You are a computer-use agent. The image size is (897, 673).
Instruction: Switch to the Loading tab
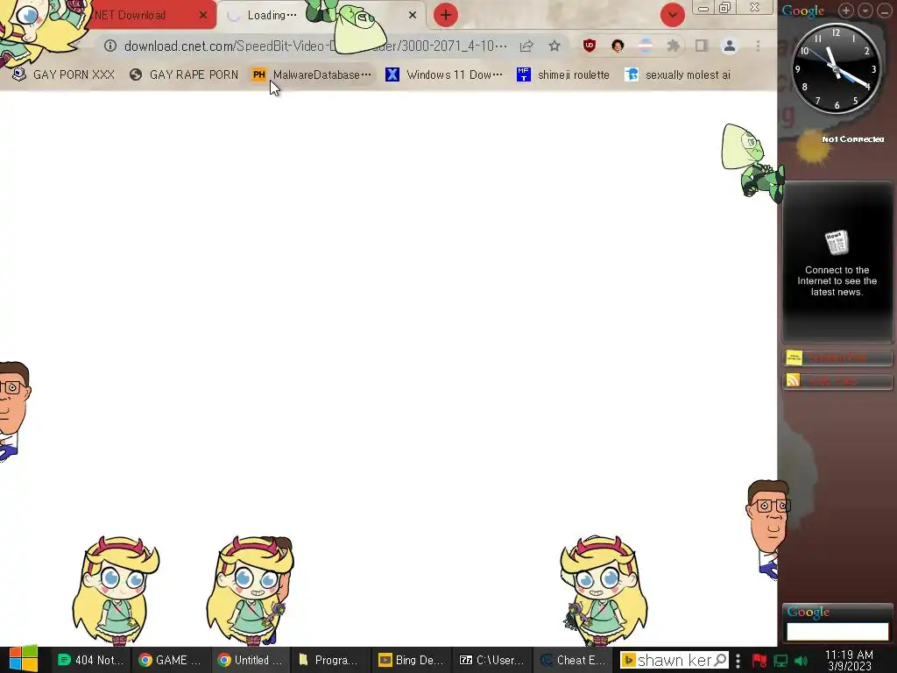pos(320,15)
